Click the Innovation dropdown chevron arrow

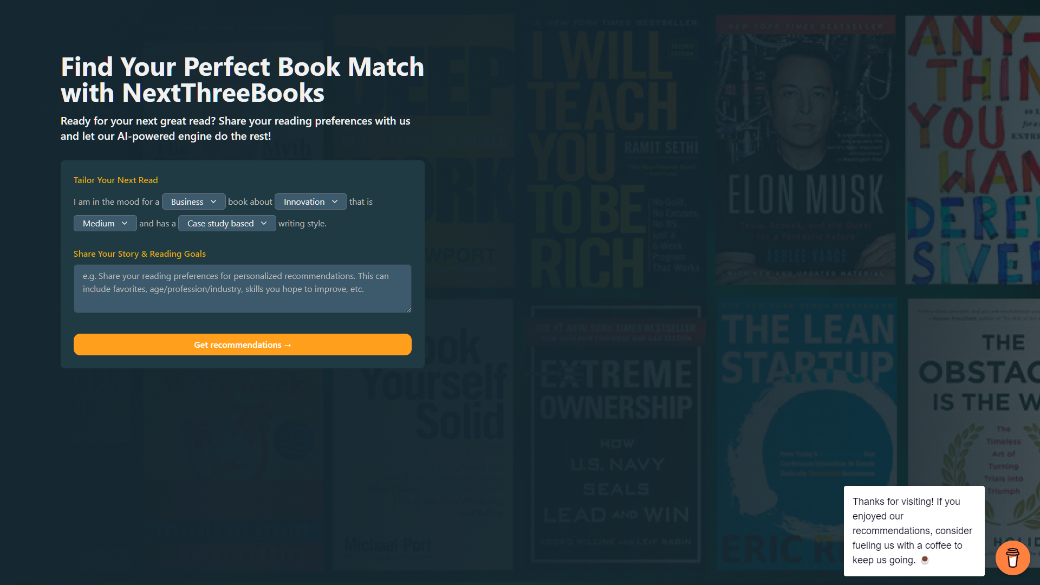(336, 201)
